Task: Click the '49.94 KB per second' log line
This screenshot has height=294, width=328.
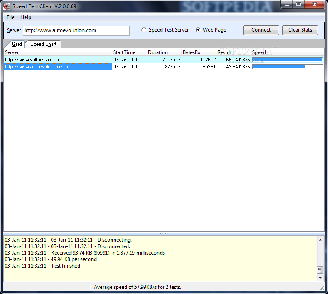Action: pyautogui.click(x=51, y=259)
